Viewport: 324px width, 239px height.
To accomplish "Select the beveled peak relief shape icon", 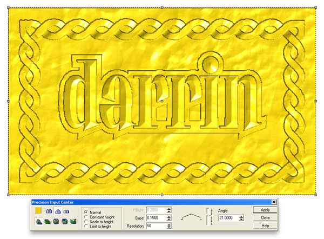I will coord(58,211).
